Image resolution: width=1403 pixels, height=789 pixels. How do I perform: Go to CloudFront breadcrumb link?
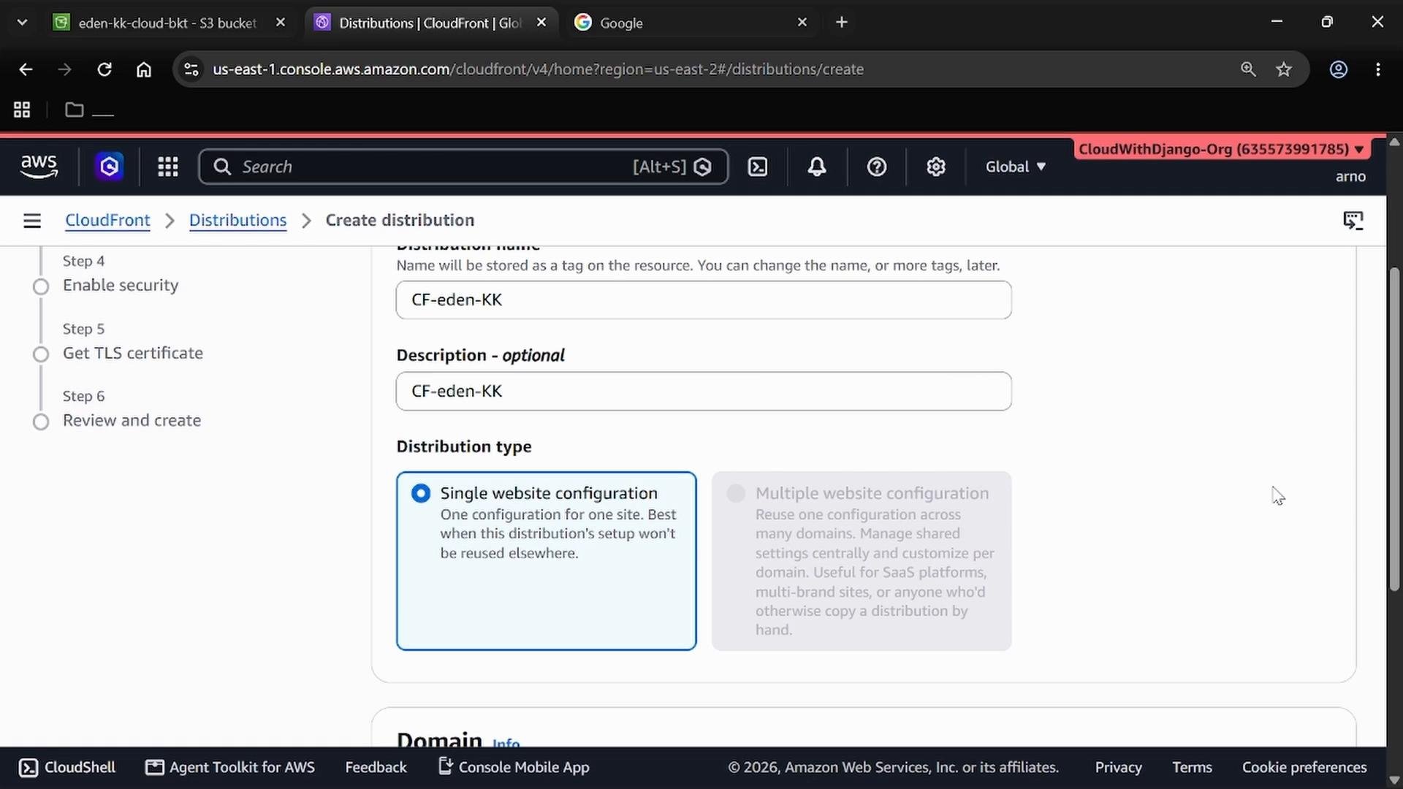pyautogui.click(x=107, y=220)
